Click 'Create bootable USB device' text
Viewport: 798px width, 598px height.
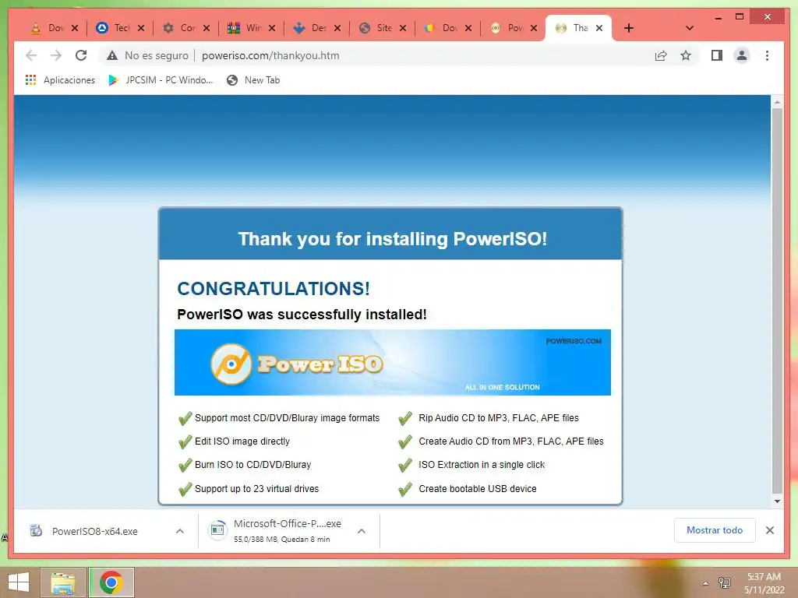[478, 489]
